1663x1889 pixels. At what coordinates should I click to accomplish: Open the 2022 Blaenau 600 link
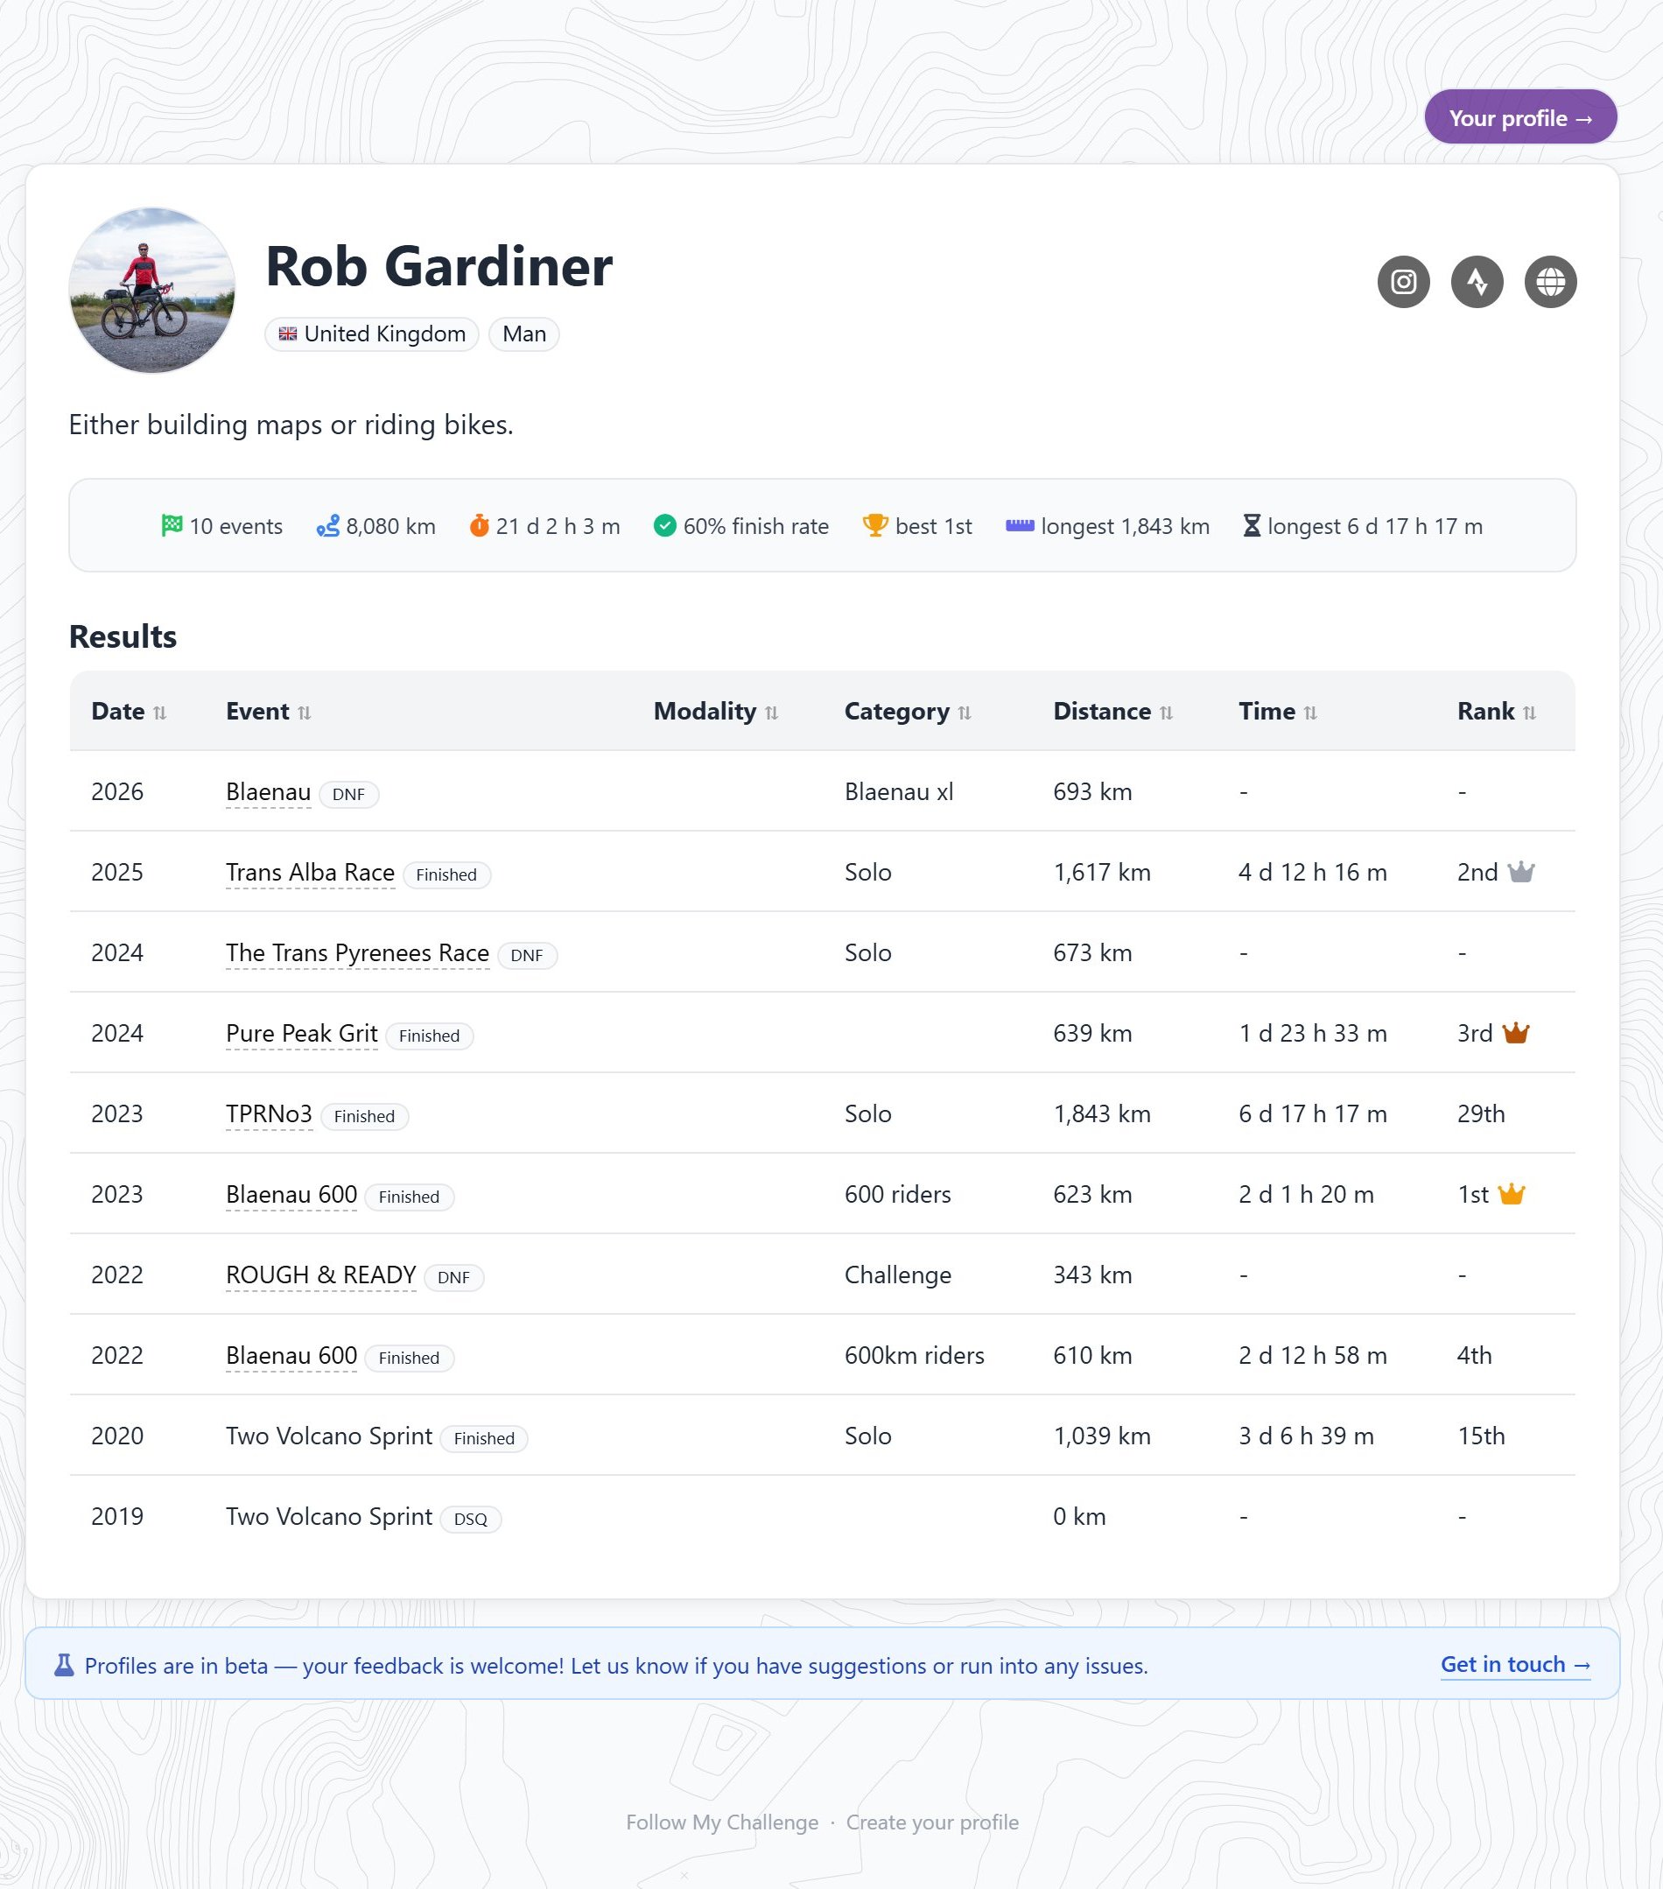[291, 1356]
